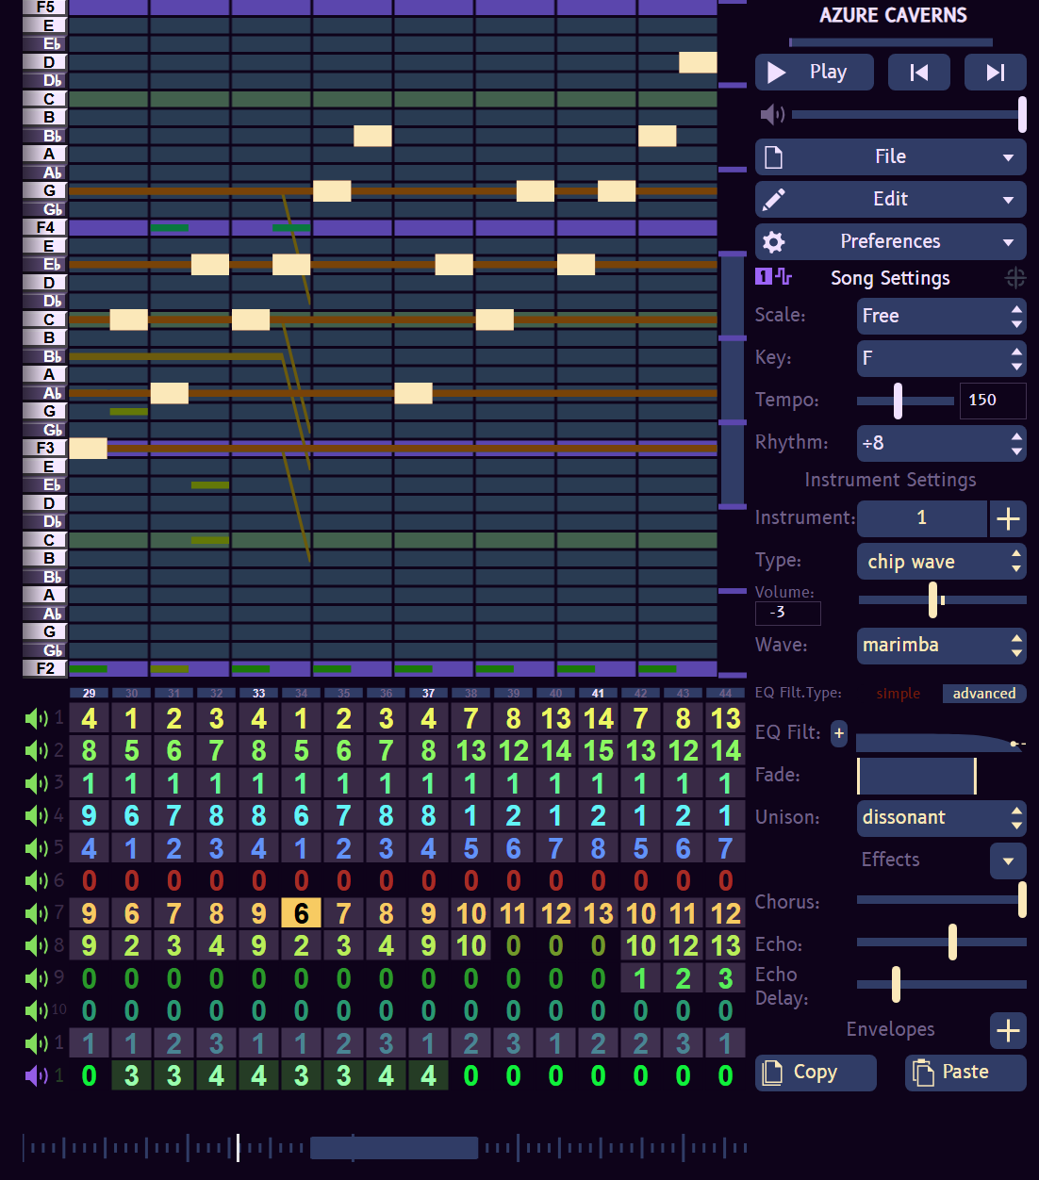The image size is (1039, 1180).
Task: Open the Wave dropdown showing marimba
Action: [941, 646]
